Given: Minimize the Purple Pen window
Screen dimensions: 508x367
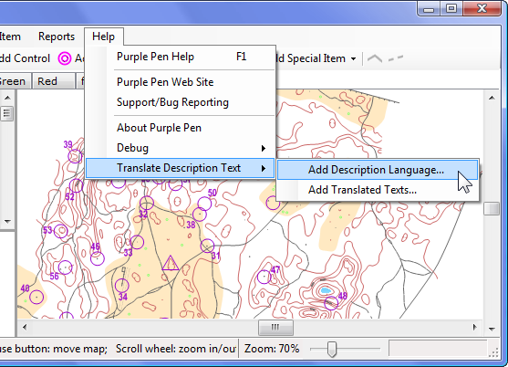Looking at the screenshot, I should click(x=429, y=9).
